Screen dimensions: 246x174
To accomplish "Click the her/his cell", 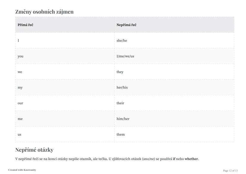I will pyautogui.click(x=174, y=88).
